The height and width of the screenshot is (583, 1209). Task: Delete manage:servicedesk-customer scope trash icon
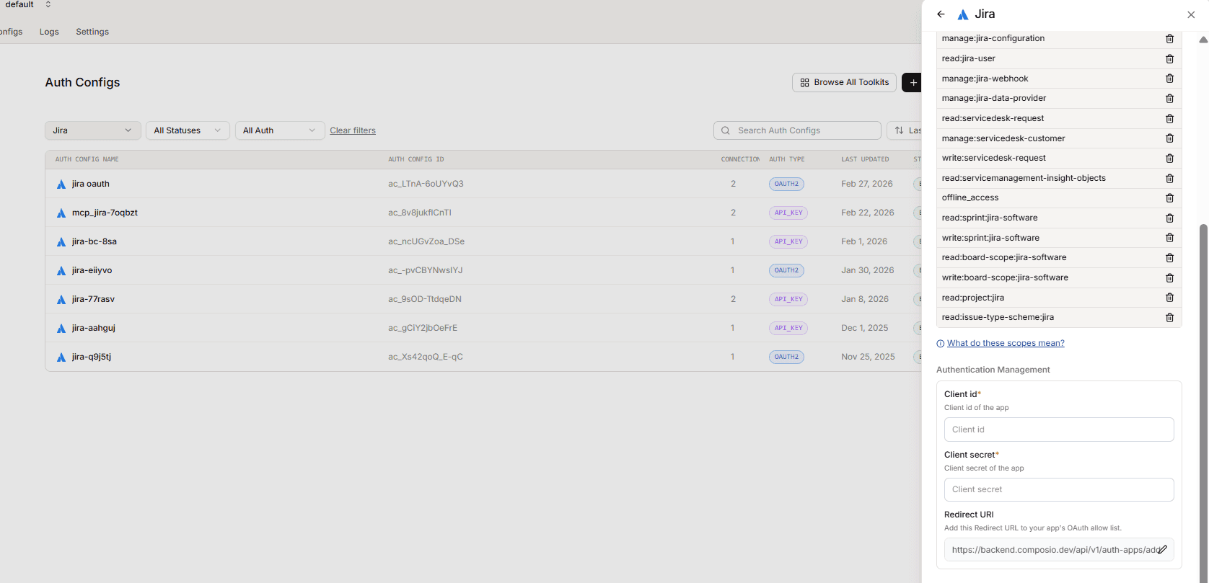[x=1169, y=138]
